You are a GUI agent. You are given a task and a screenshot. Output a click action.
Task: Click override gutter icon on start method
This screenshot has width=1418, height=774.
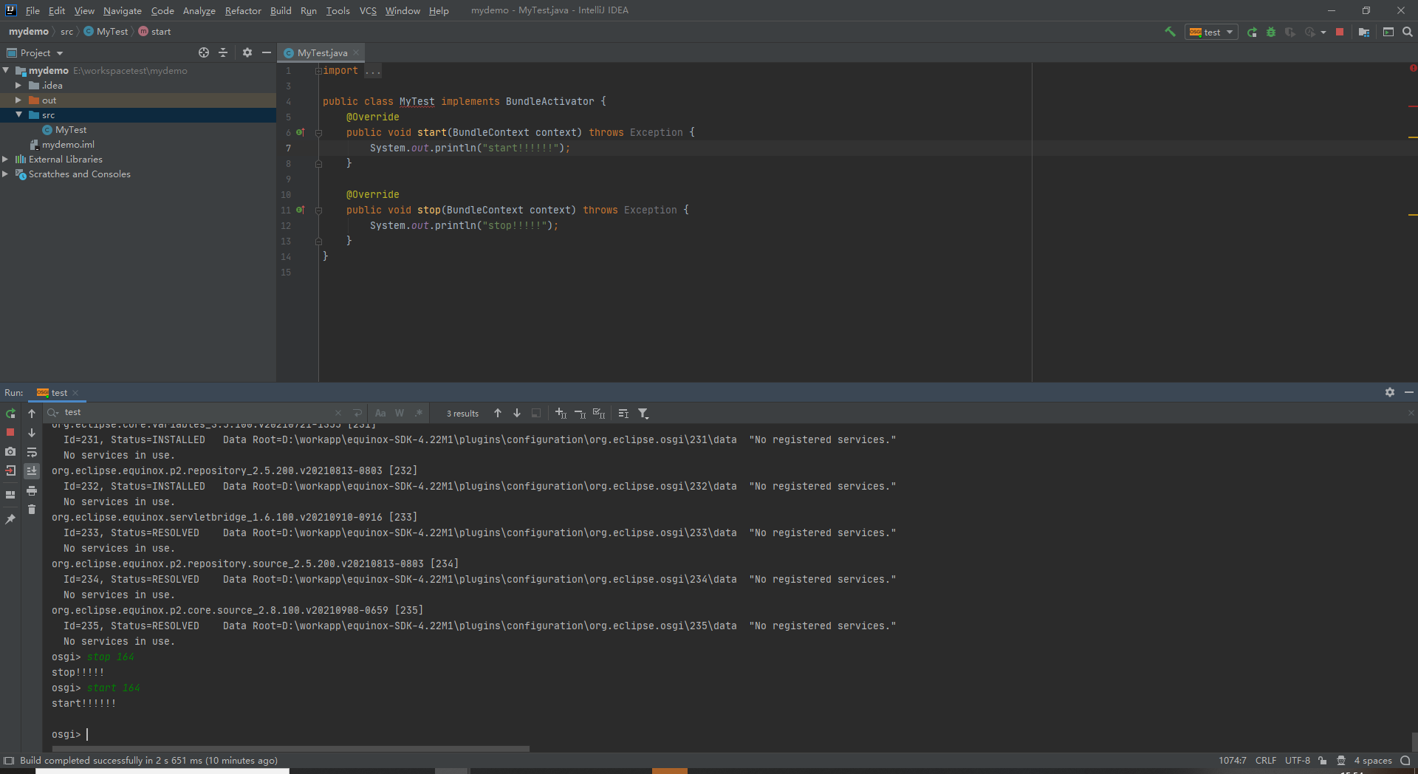[x=301, y=132]
